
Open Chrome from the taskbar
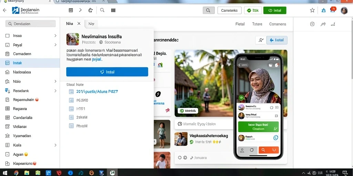pos(16,173)
